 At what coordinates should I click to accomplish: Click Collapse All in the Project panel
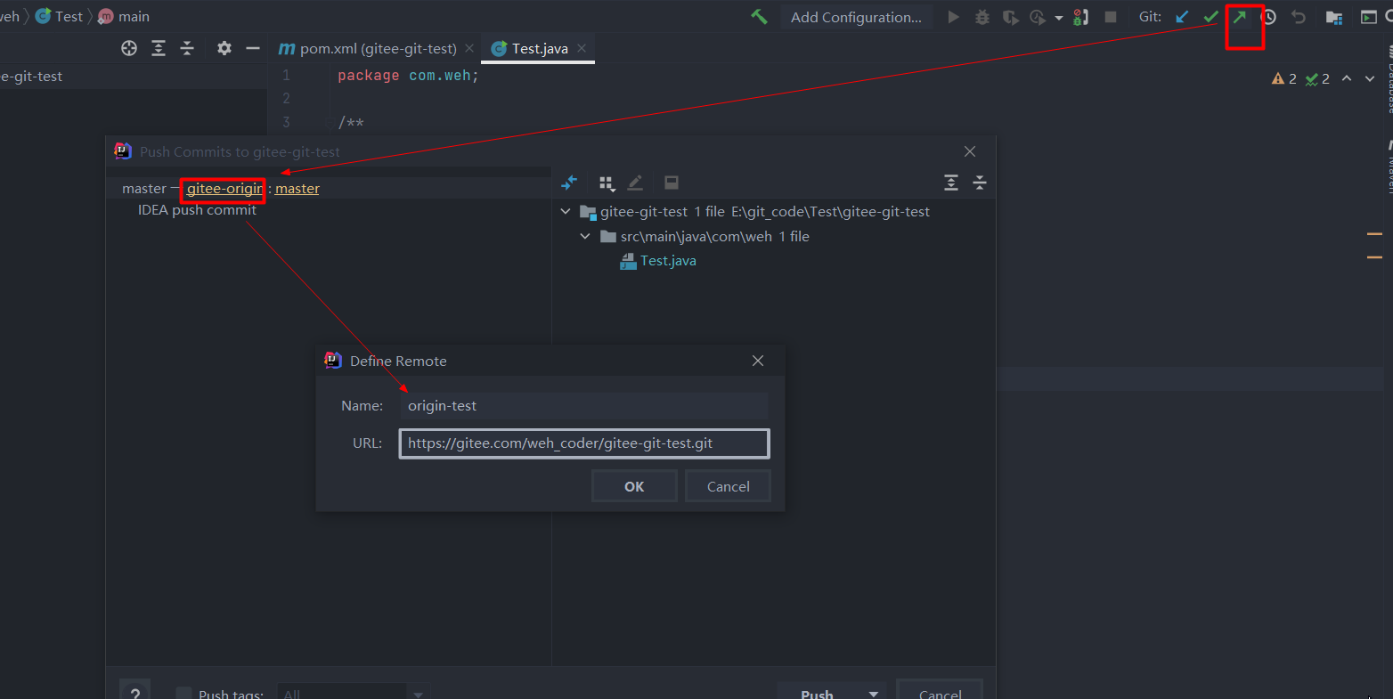point(187,48)
